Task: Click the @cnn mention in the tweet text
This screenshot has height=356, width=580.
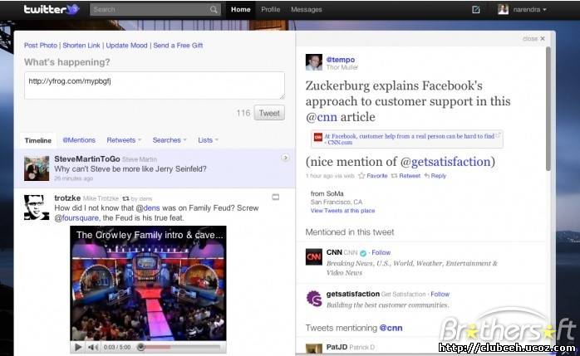Action: [x=322, y=117]
